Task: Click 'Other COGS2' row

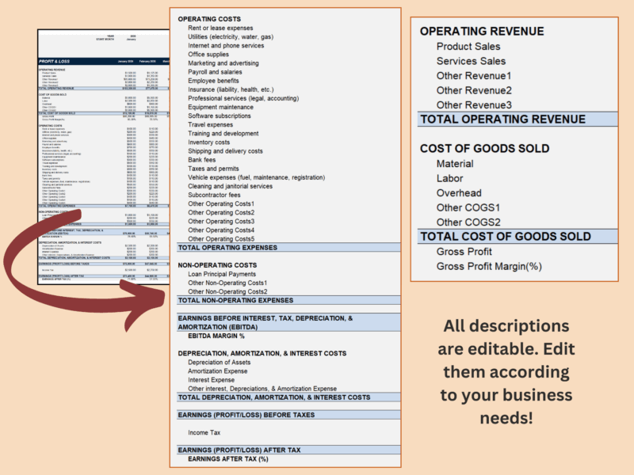Action: tap(468, 222)
